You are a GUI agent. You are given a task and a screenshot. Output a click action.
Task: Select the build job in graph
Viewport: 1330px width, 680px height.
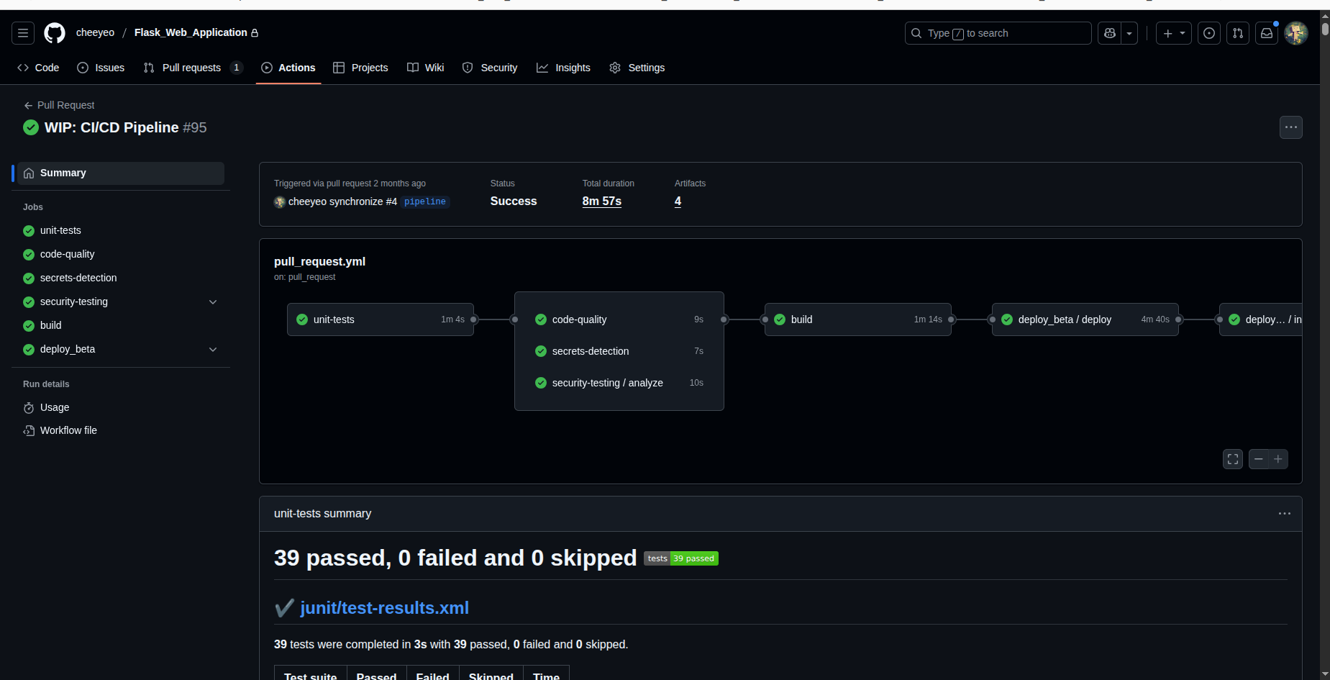coord(857,319)
